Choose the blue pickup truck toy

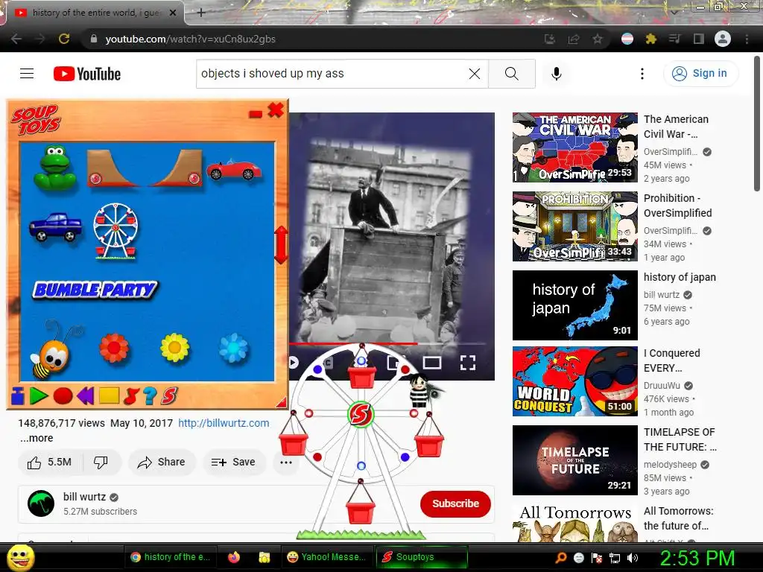coord(55,226)
